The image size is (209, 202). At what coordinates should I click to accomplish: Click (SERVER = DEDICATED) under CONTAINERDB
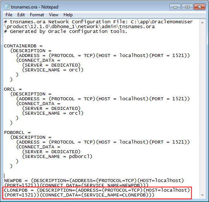[51, 65]
